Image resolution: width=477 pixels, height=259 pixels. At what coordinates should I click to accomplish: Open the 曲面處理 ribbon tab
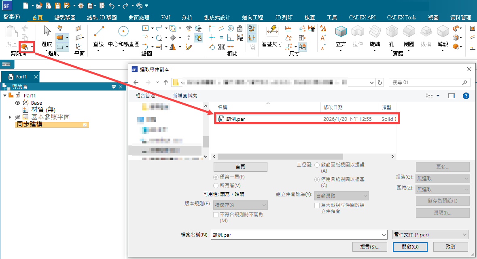(139, 17)
